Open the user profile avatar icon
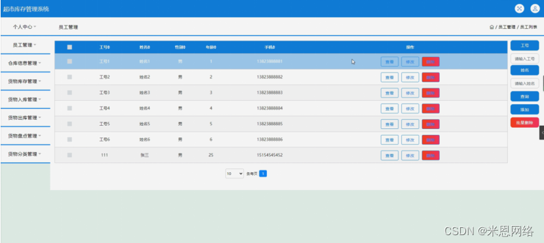The width and height of the screenshot is (544, 243). pos(535,9)
